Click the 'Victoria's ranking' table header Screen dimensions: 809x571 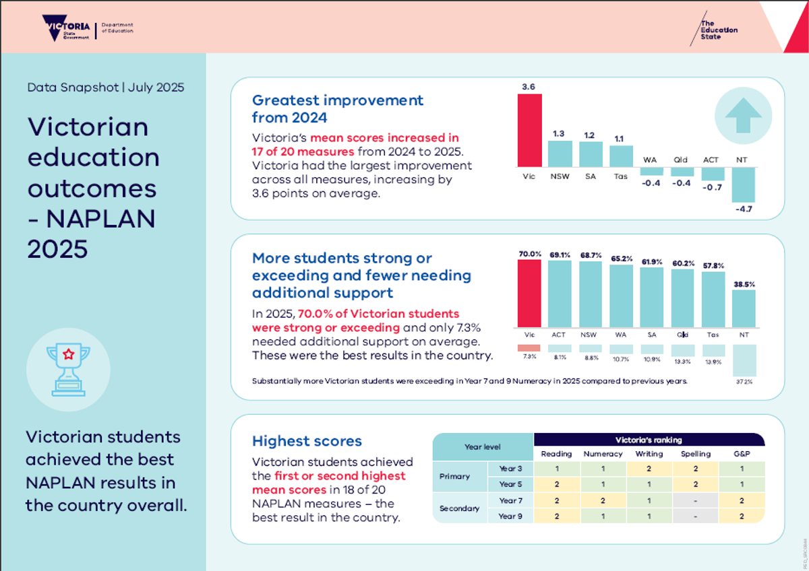pos(649,440)
